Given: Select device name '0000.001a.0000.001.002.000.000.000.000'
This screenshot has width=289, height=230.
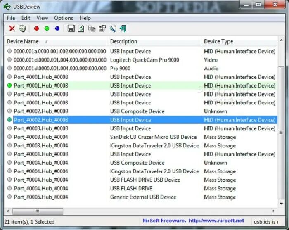Looking at the screenshot, I should (x=60, y=51).
